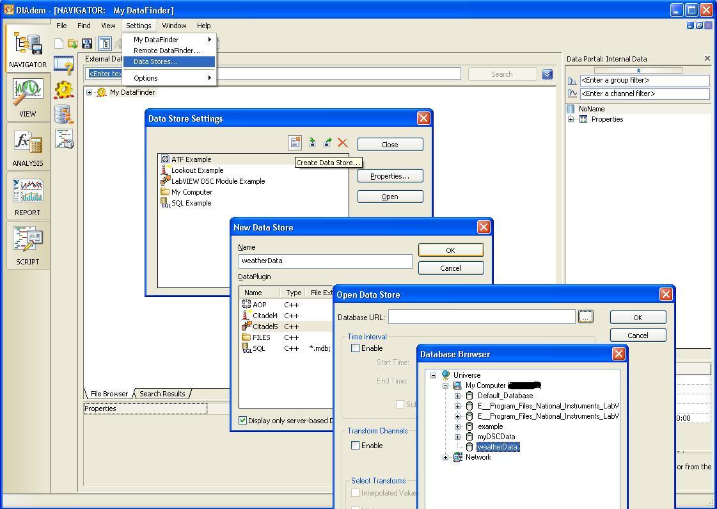Click Open in Data Store Settings
This screenshot has width=717, height=509.
click(390, 197)
